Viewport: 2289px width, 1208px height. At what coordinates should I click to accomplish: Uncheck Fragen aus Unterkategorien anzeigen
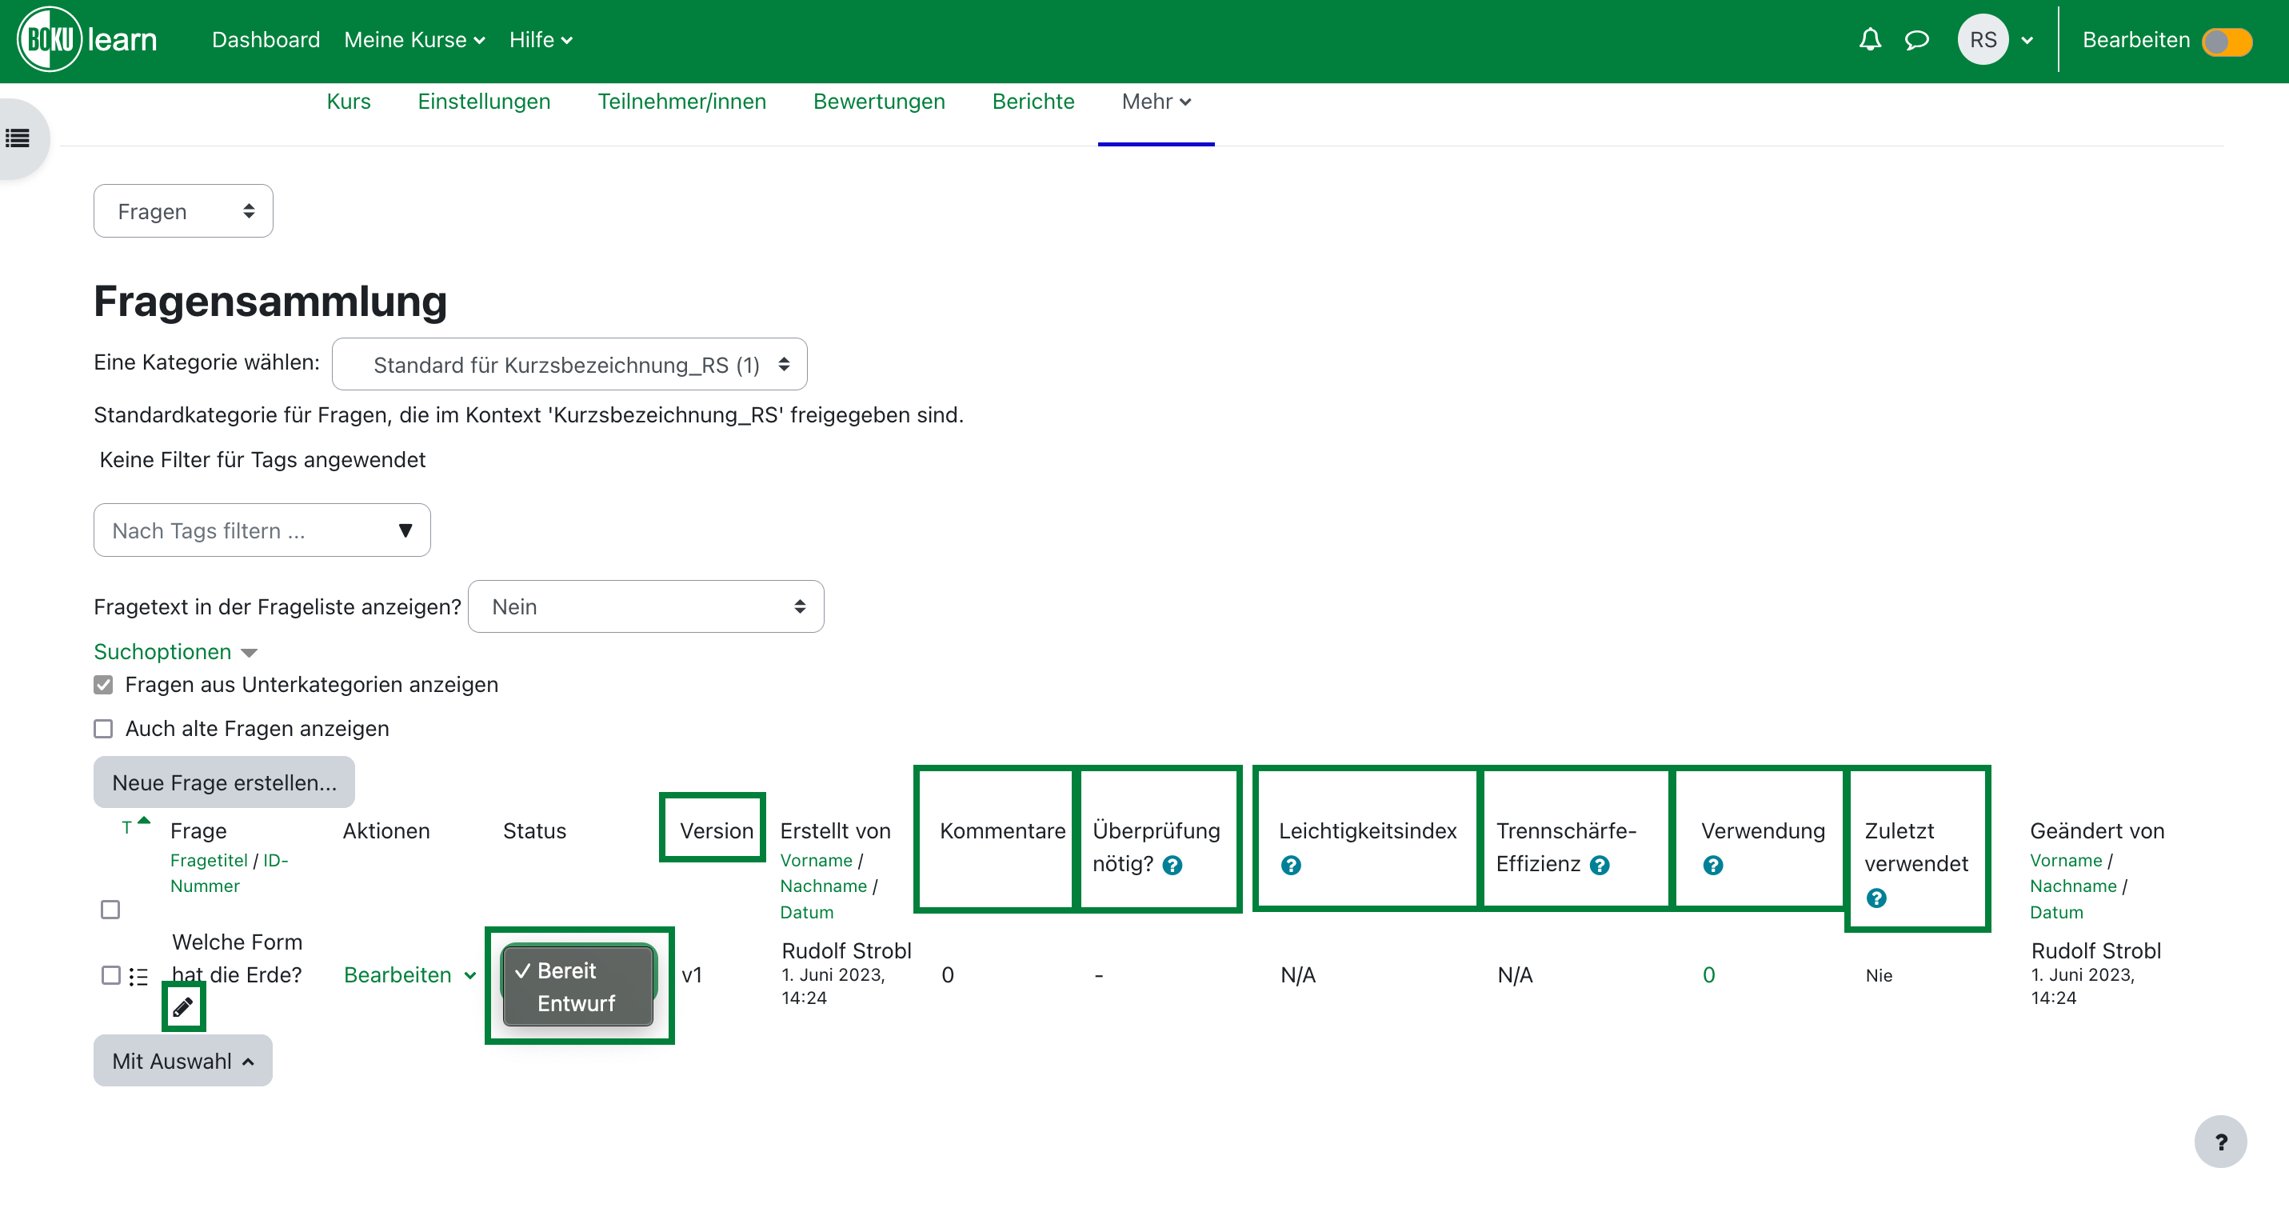(x=103, y=685)
